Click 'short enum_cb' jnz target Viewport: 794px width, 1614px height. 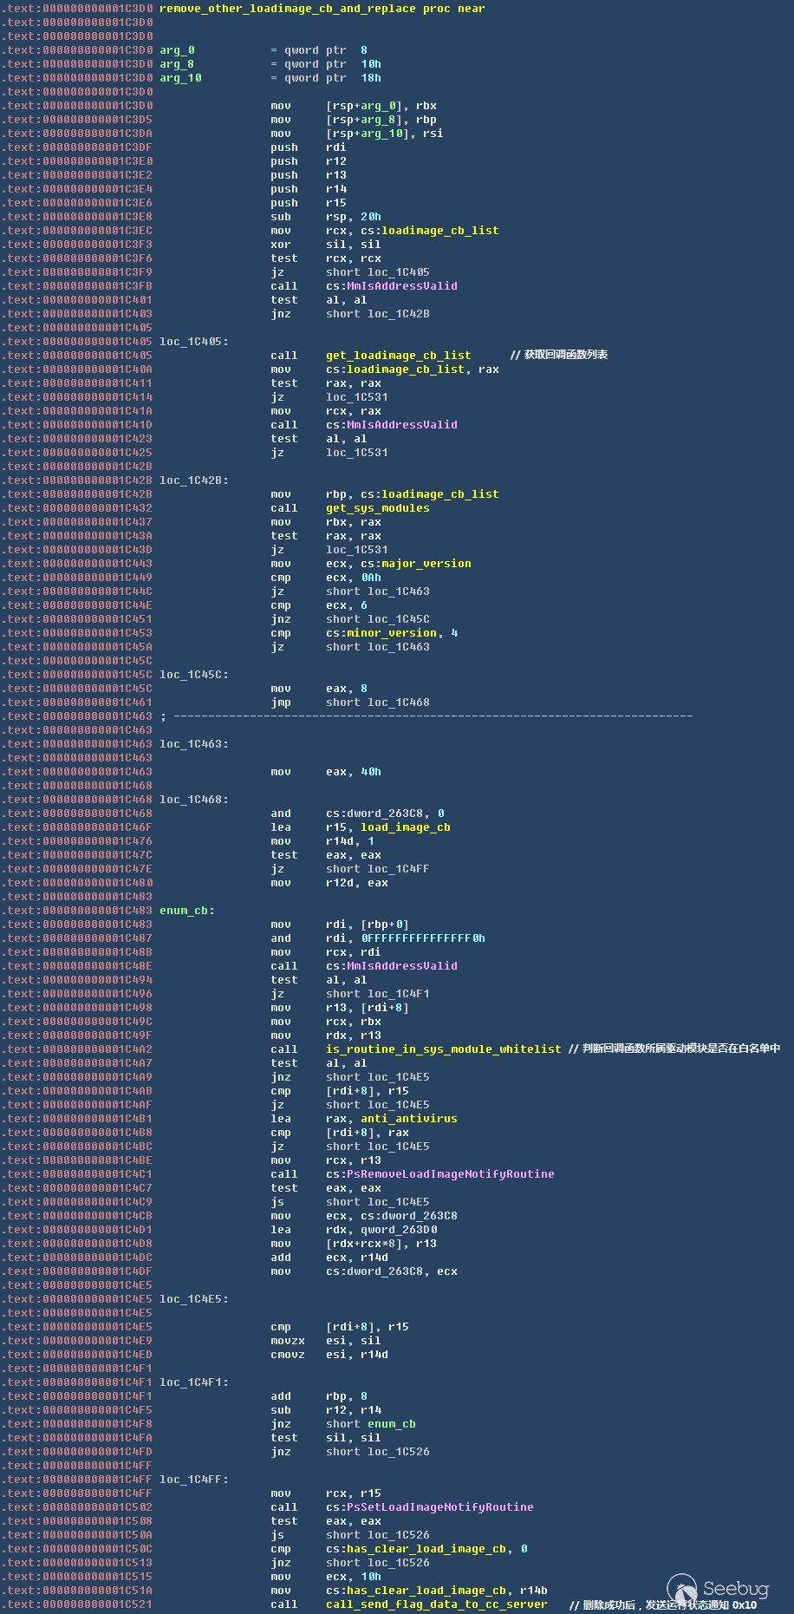click(371, 1424)
